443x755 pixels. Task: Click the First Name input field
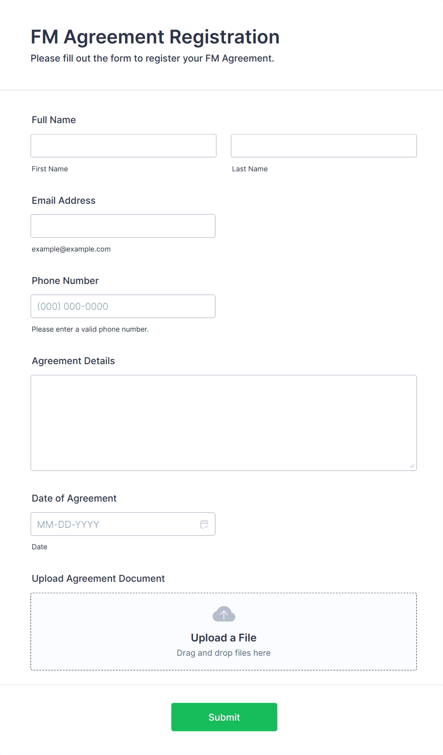pyautogui.click(x=123, y=146)
